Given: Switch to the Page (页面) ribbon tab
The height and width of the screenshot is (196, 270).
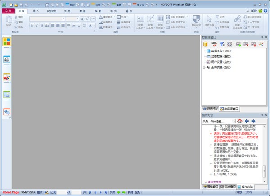Looking at the screenshot, I should pos(67,11).
